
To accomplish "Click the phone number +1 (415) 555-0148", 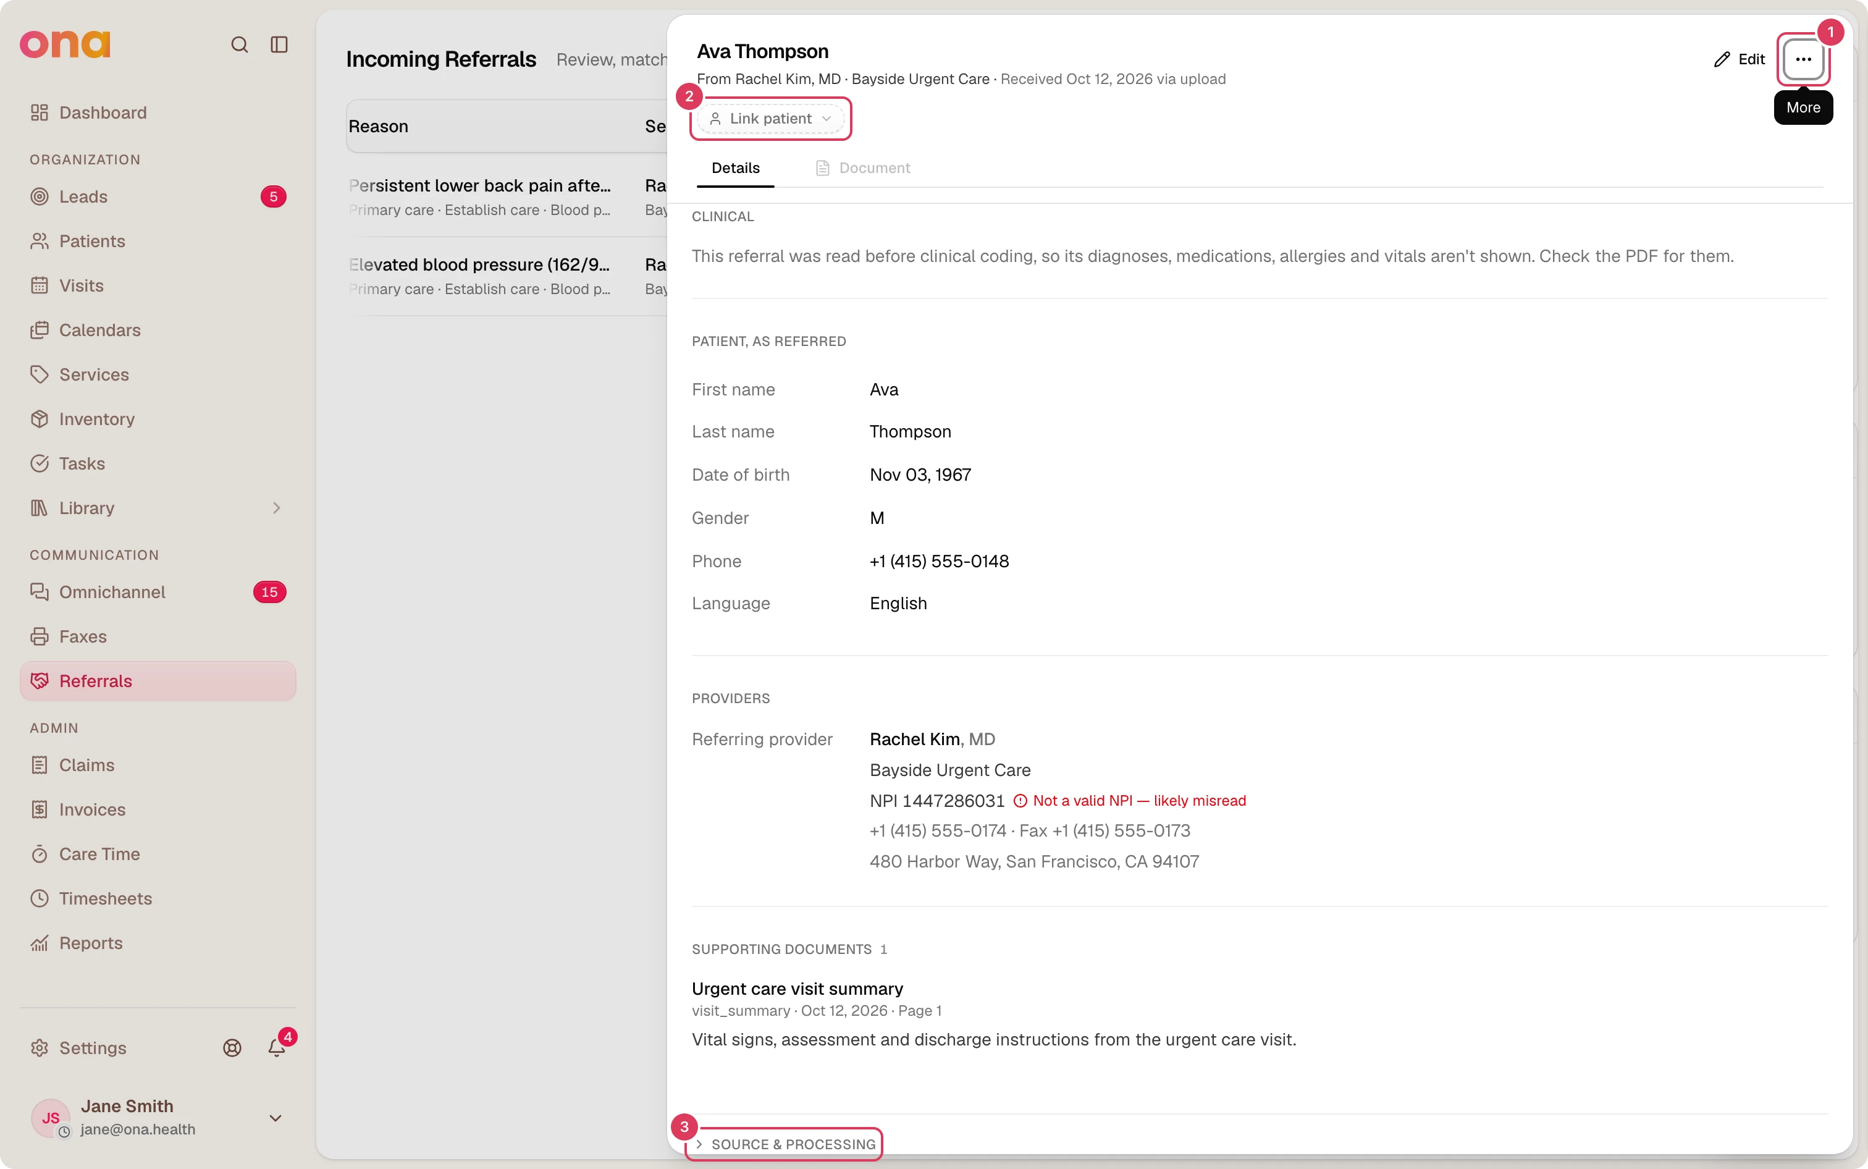I will click(x=939, y=561).
